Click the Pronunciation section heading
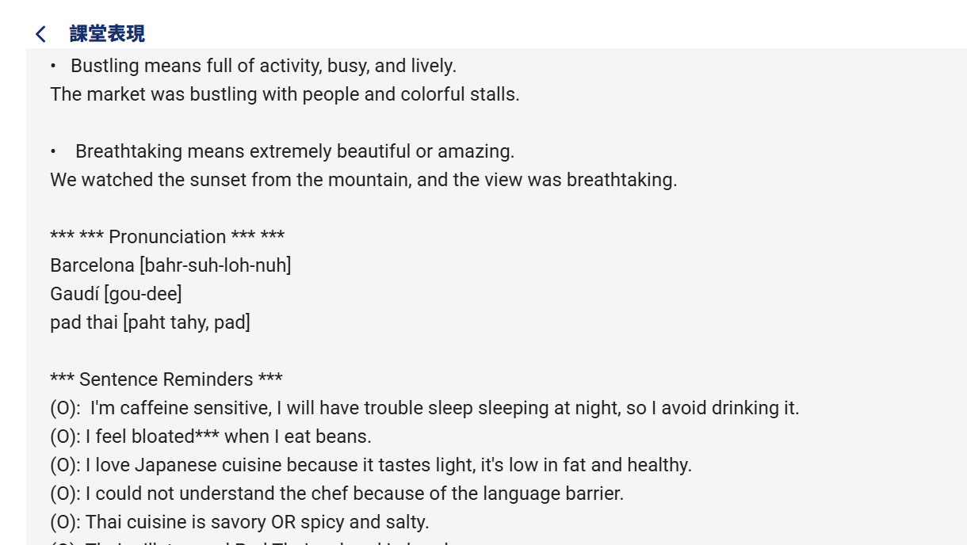967x545 pixels. (167, 237)
